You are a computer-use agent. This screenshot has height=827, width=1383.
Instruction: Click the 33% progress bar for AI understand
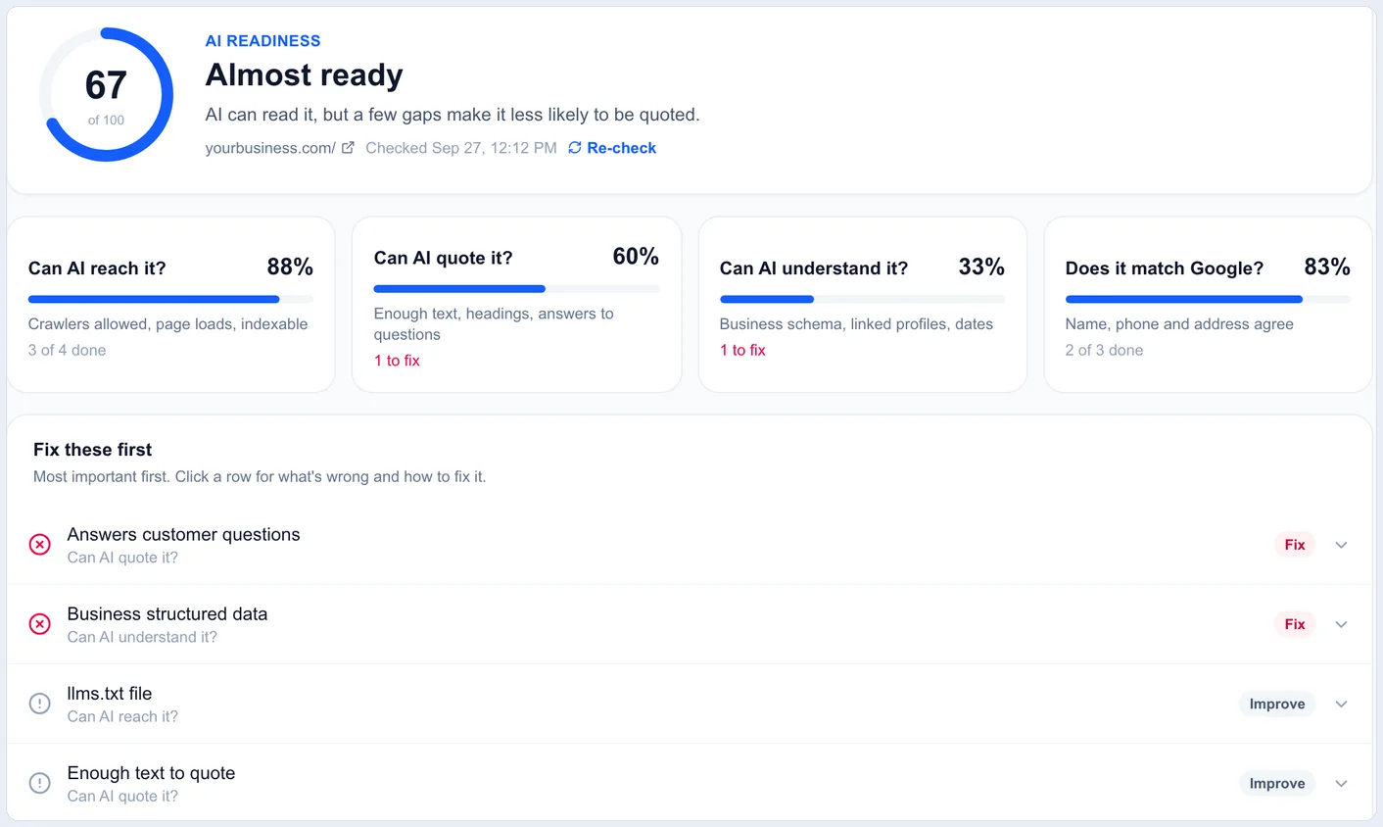point(862,299)
